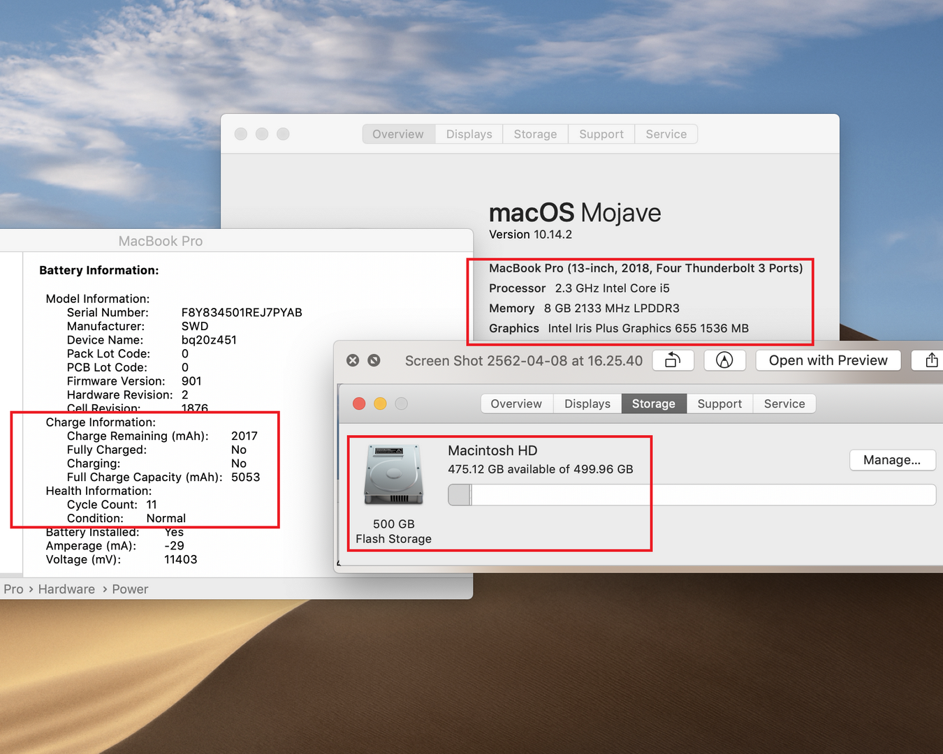Select Service tab in the background About window
This screenshot has width=943, height=754.
point(666,134)
